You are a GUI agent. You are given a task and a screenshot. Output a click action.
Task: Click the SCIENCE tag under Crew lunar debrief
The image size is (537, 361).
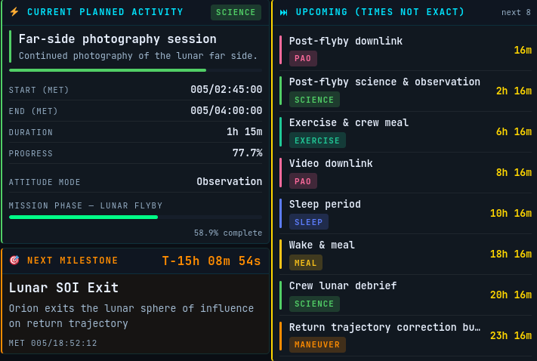coord(314,304)
